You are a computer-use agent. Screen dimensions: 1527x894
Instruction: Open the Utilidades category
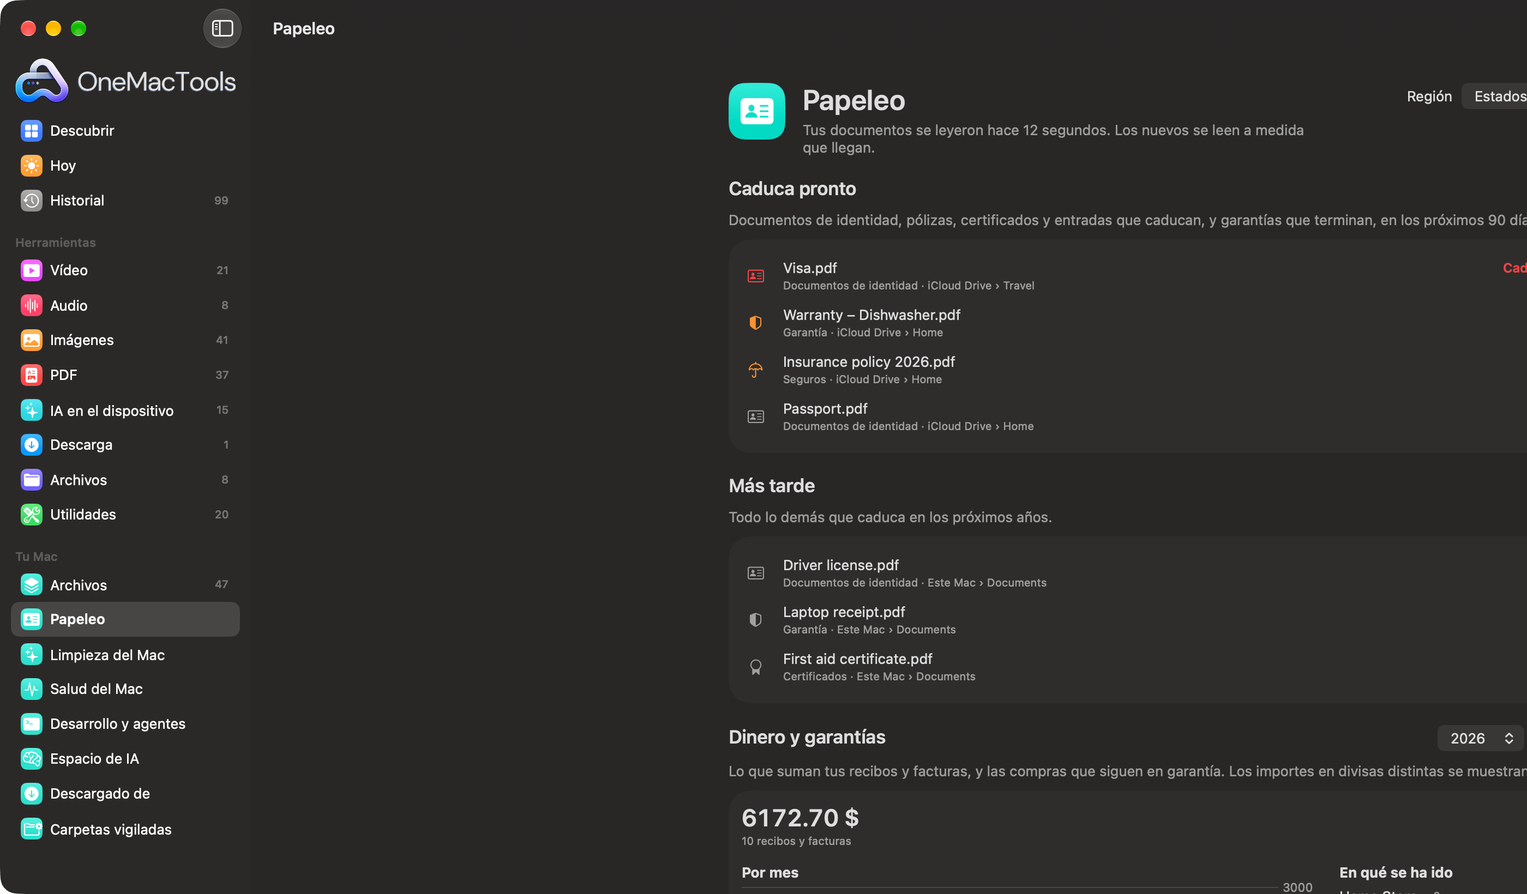pos(125,514)
